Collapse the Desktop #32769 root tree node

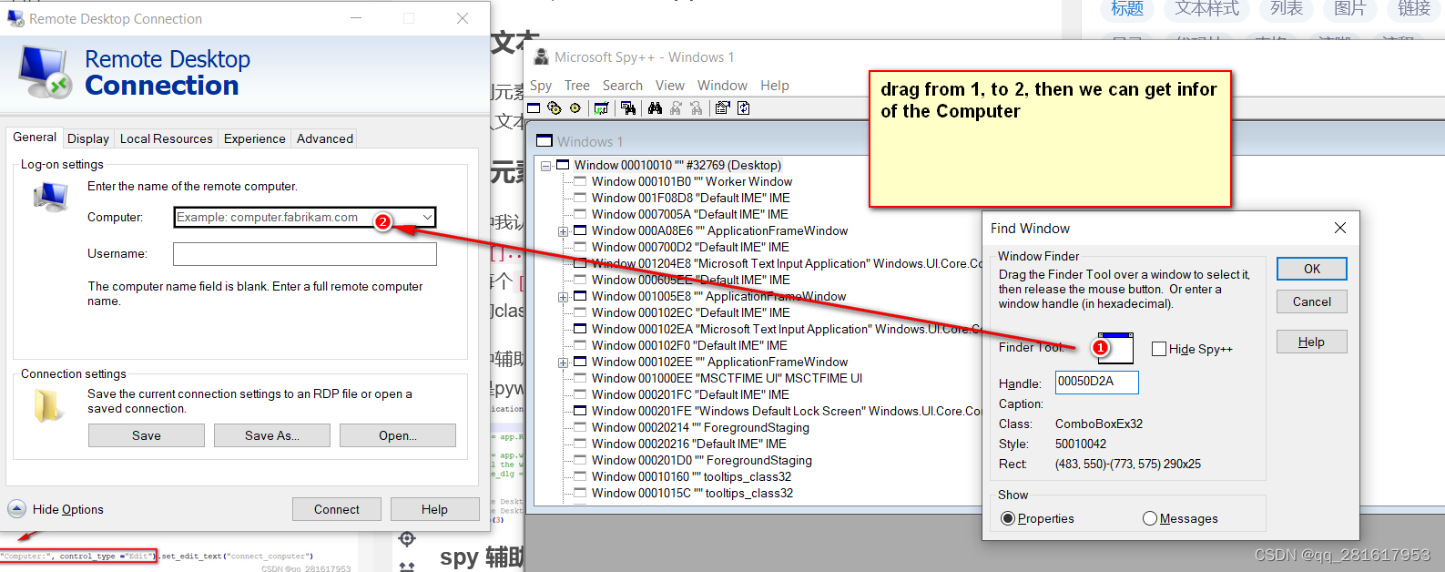(546, 166)
